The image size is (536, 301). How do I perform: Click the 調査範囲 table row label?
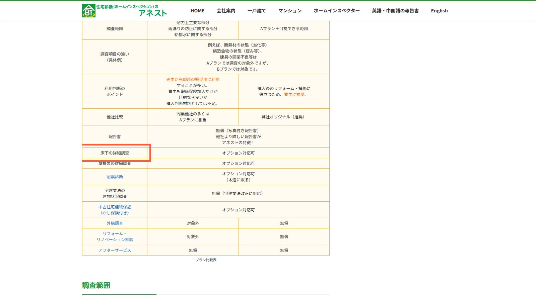pos(115,28)
